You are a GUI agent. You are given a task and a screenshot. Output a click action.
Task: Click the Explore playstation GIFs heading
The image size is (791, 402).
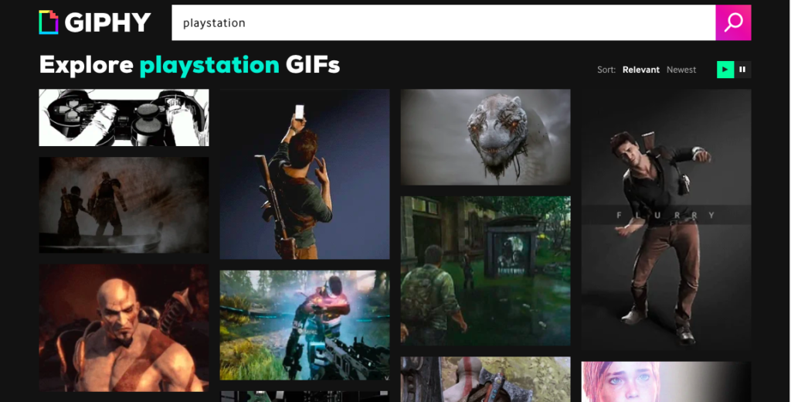pyautogui.click(x=190, y=65)
